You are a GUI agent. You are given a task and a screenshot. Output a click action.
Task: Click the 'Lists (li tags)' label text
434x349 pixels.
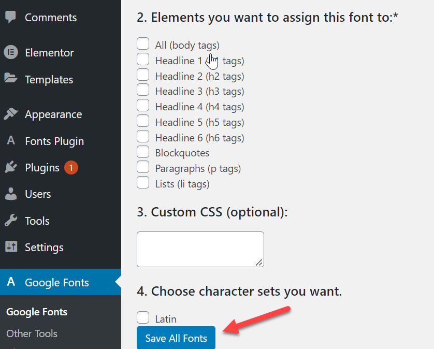tap(182, 184)
